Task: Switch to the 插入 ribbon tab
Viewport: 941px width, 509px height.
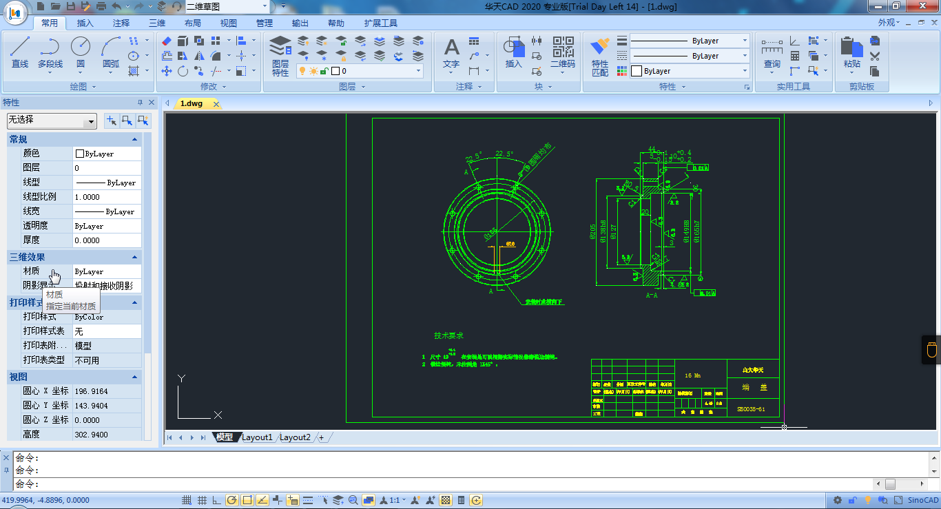Action: (85, 23)
